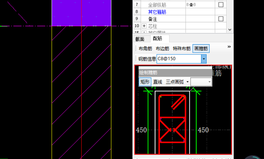Click the 绘制箍筋 floating toolbar title
264x159 pixels.
click(175, 73)
